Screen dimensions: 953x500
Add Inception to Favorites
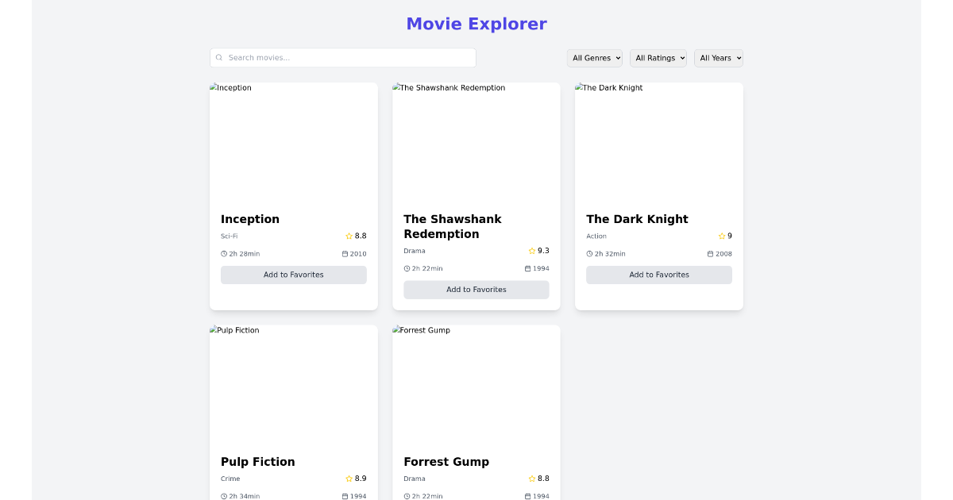tap(293, 275)
